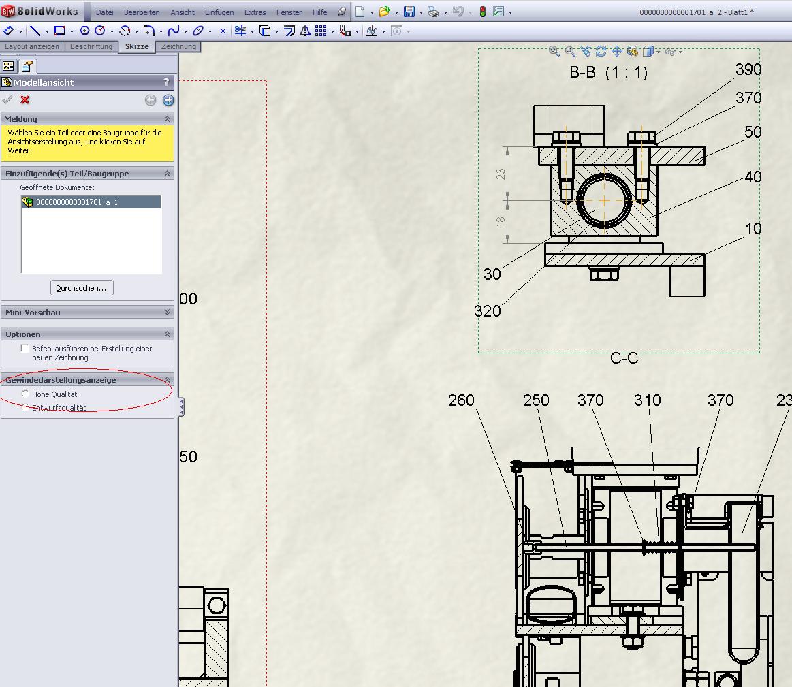The width and height of the screenshot is (792, 687).
Task: Collapse the Meldung section
Action: pyautogui.click(x=167, y=119)
